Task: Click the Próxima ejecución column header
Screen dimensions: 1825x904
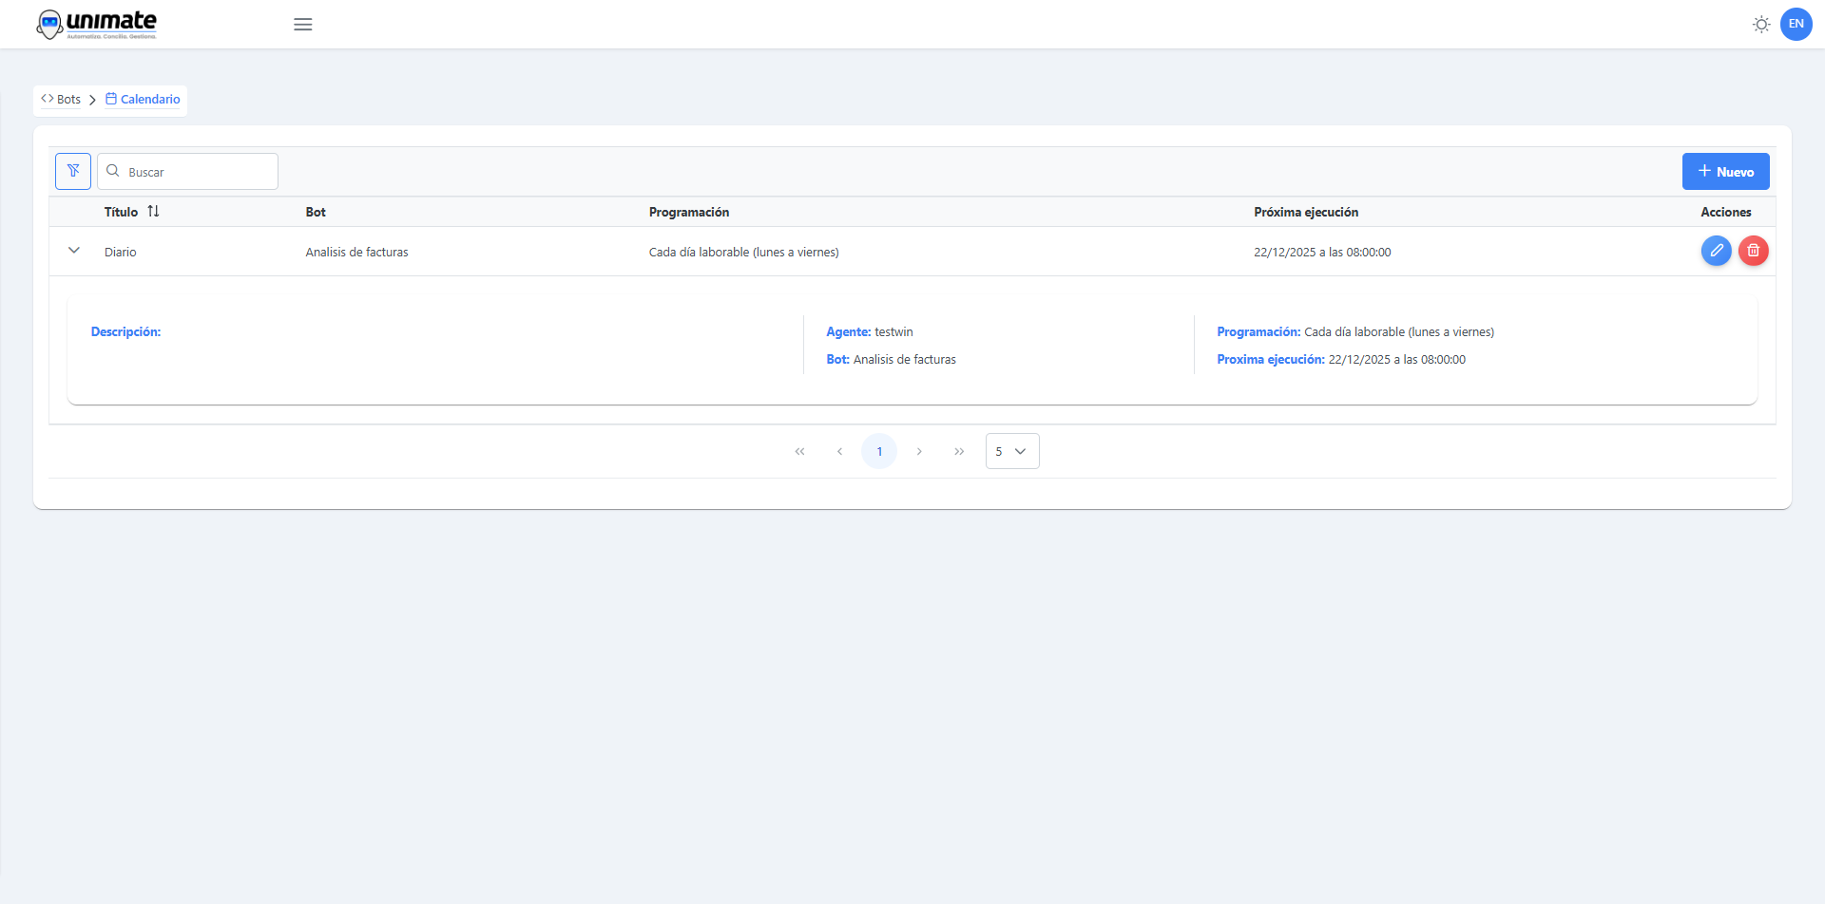Action: [x=1305, y=212]
